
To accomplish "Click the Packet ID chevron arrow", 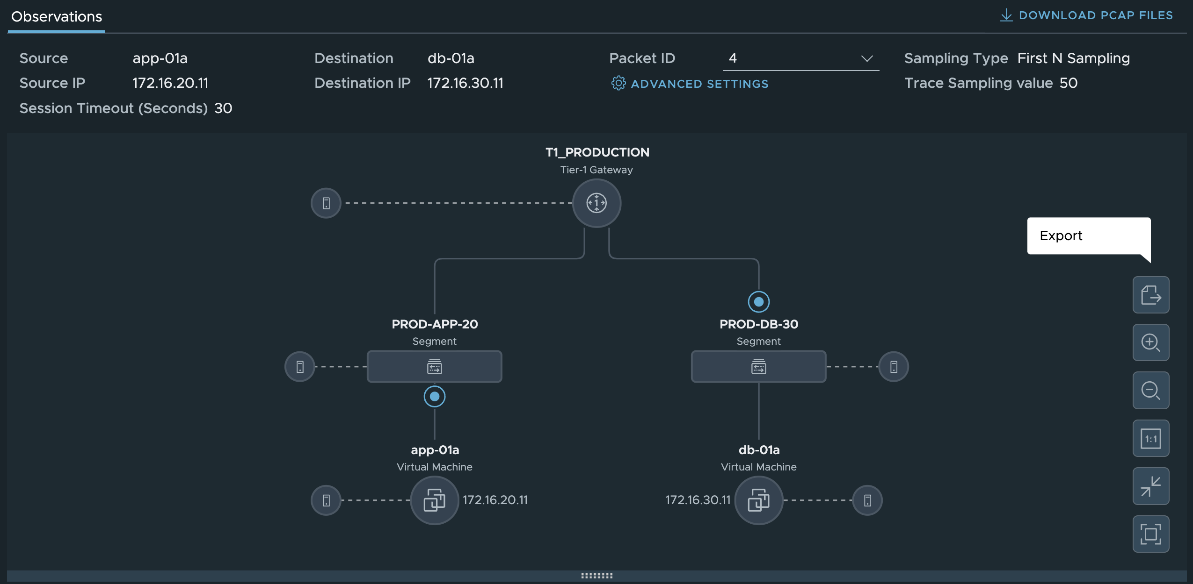I will point(866,58).
